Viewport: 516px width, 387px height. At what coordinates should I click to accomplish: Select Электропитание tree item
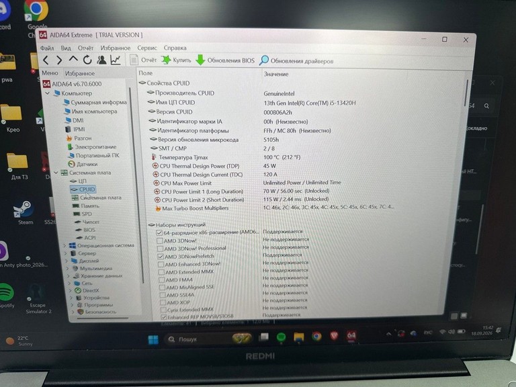pyautogui.click(x=92, y=146)
